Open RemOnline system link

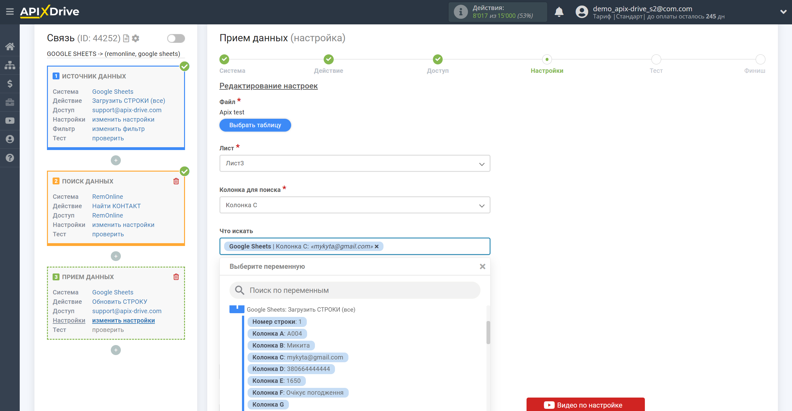coord(107,197)
